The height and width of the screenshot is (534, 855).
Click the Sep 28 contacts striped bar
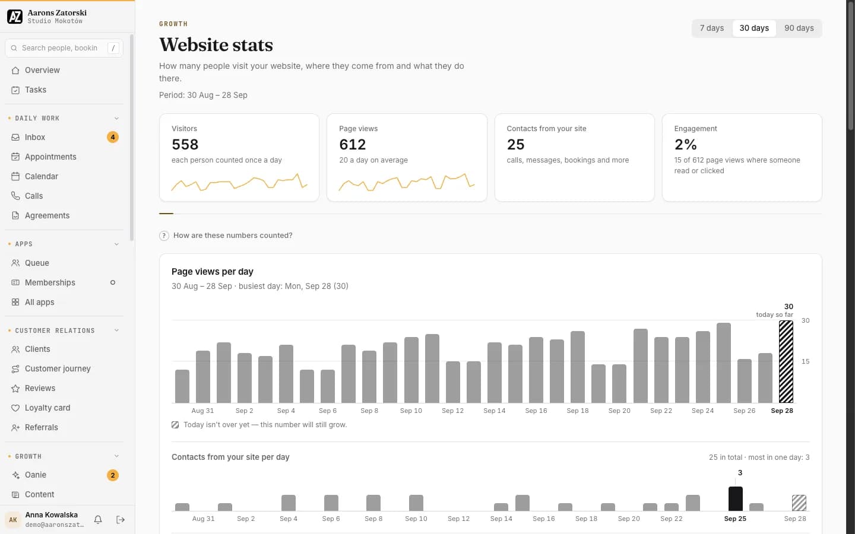click(799, 503)
